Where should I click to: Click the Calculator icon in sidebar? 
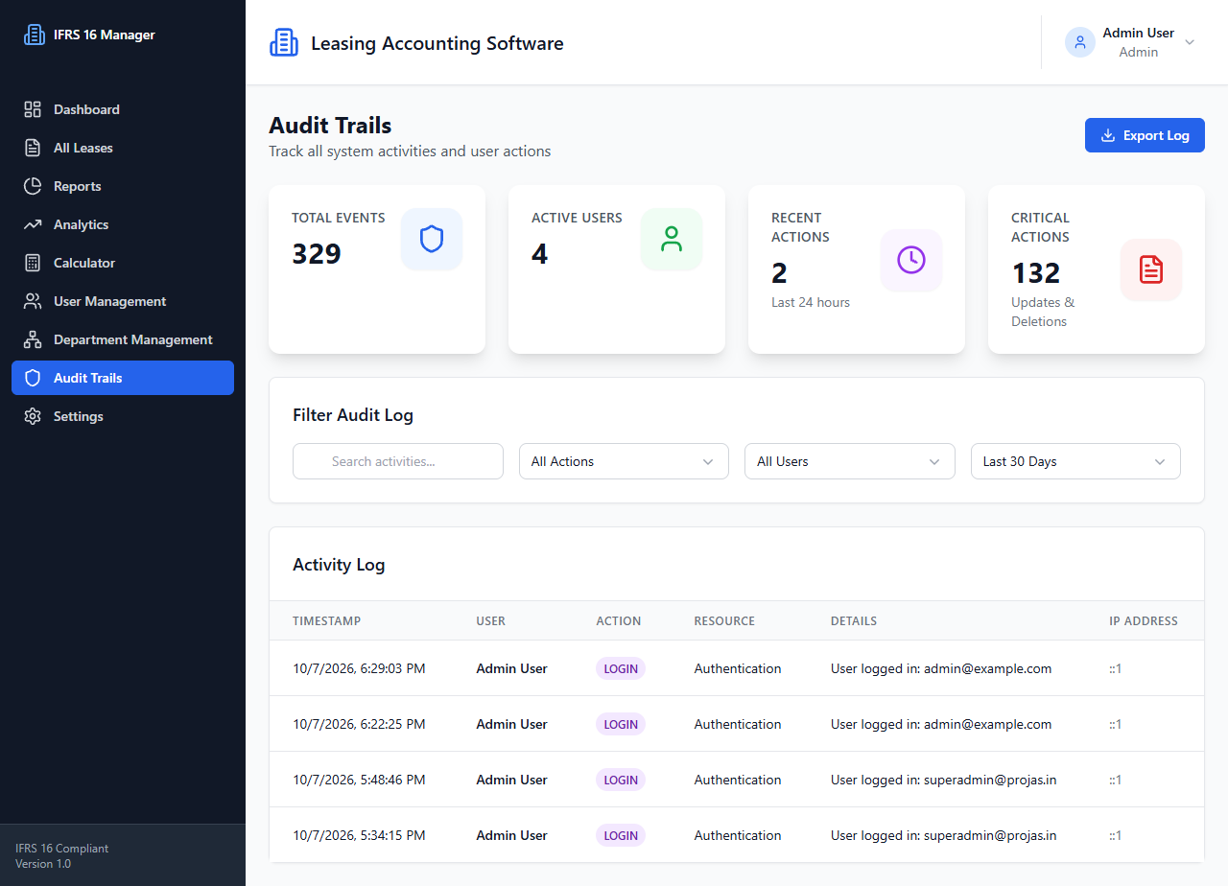33,263
